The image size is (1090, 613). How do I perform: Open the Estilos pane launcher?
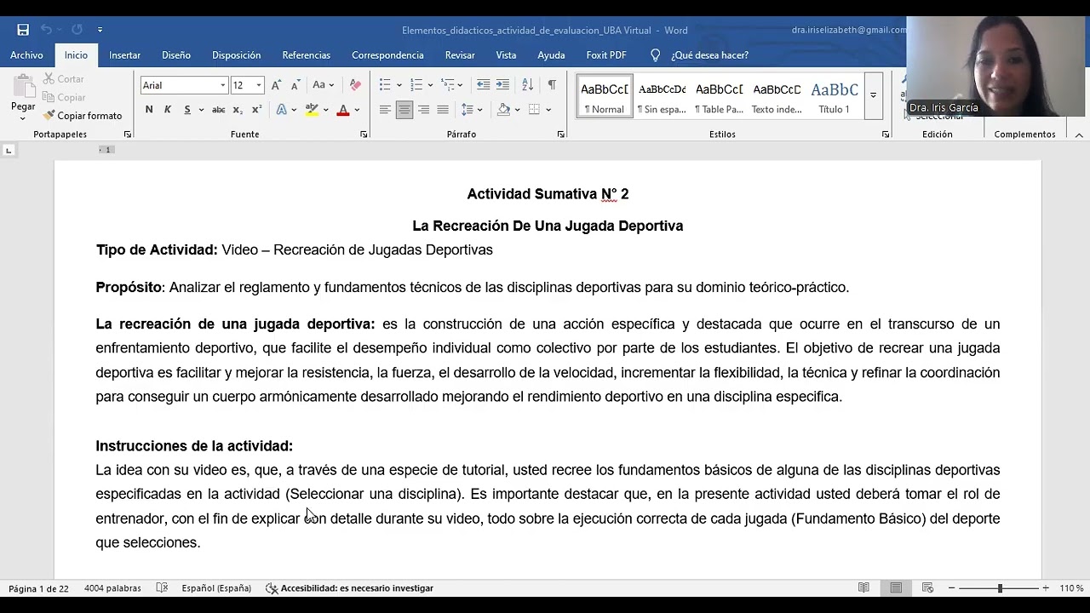tap(886, 135)
